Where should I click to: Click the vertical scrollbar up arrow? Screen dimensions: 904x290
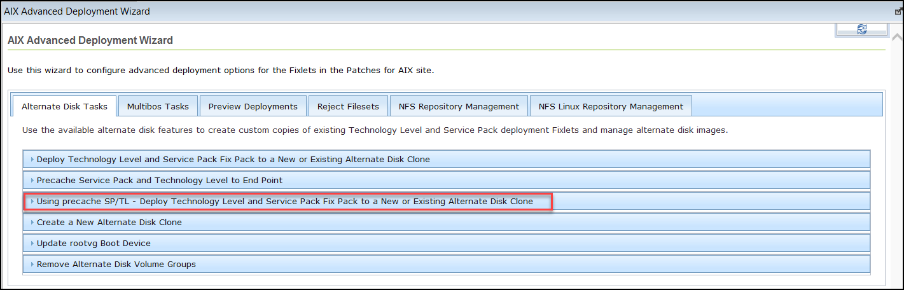point(897,37)
